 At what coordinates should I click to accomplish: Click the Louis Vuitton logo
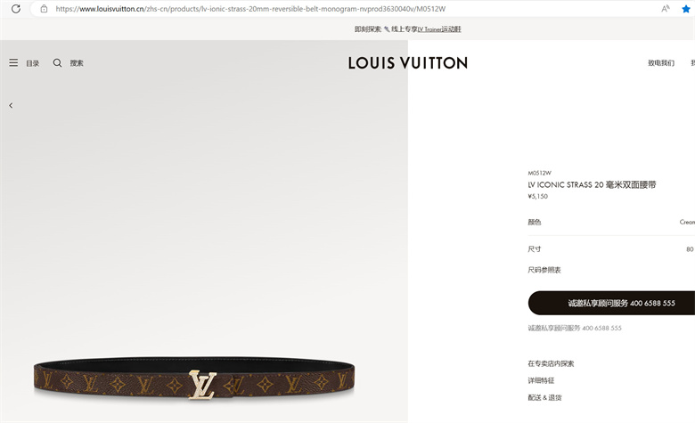click(x=408, y=63)
